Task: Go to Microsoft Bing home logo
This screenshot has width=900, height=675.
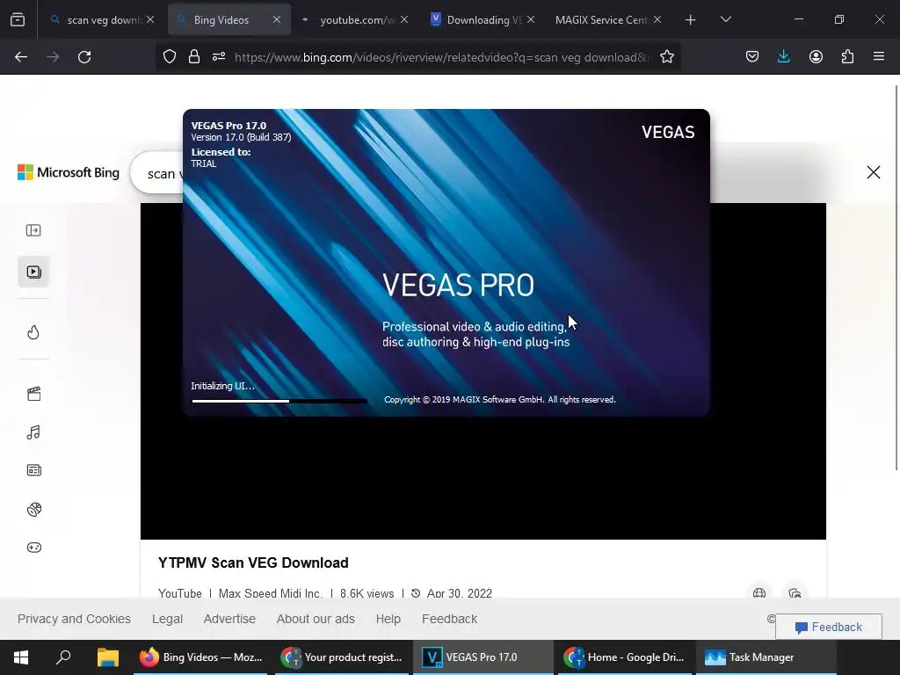Action: pyautogui.click(x=69, y=172)
